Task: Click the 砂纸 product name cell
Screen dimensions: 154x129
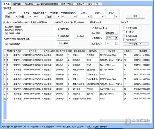Action: click(93, 99)
